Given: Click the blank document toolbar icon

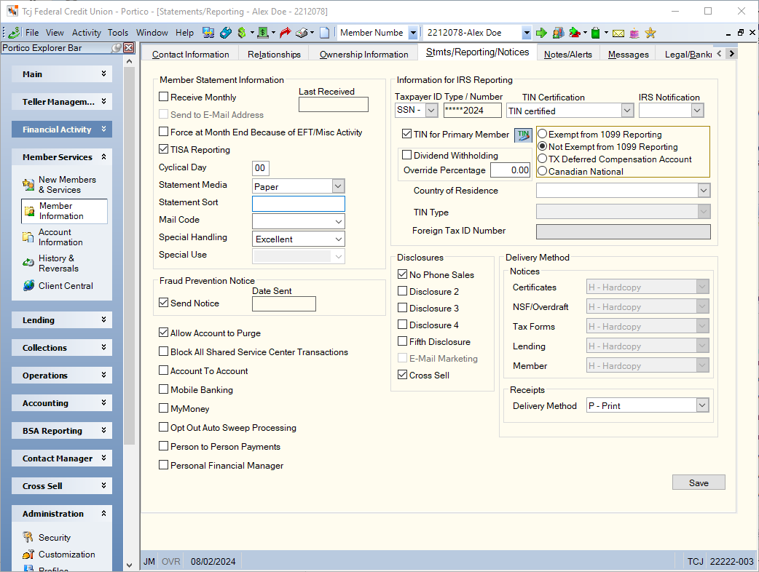Looking at the screenshot, I should pyautogui.click(x=324, y=33).
